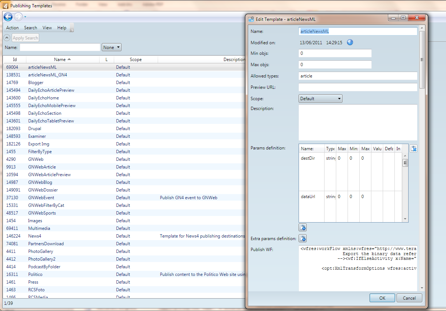This screenshot has height=311, width=446.
Task: Click the dataUrl parameter cell
Action: point(312,206)
